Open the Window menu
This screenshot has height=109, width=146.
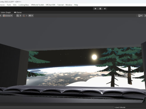tap(69, 5)
